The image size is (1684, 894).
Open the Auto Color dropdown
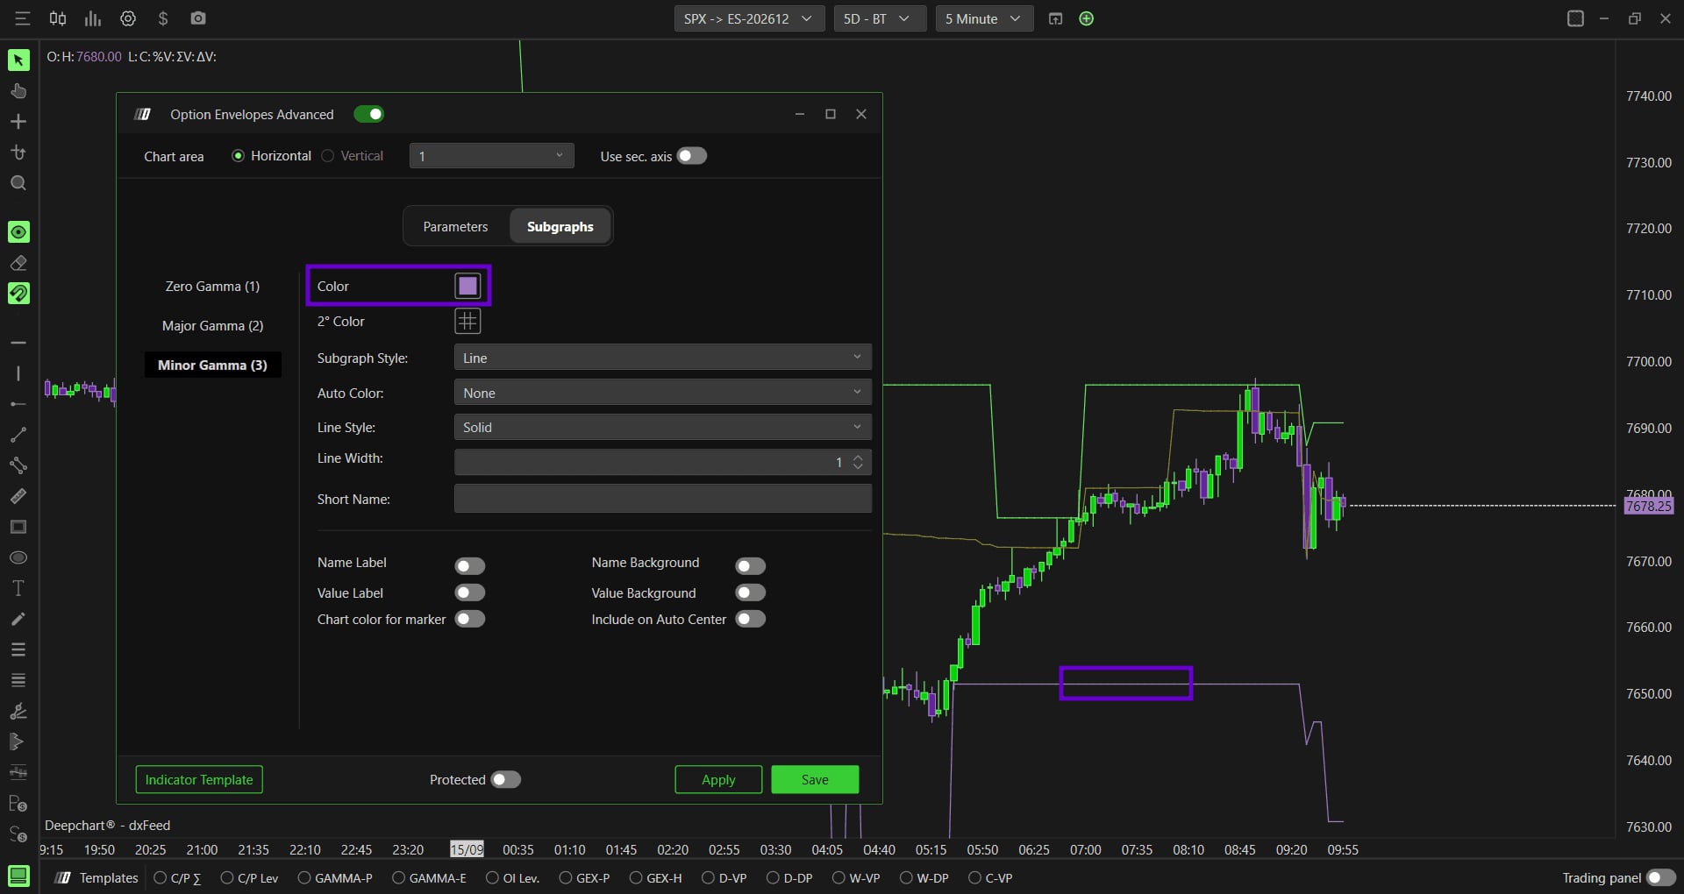[663, 393]
